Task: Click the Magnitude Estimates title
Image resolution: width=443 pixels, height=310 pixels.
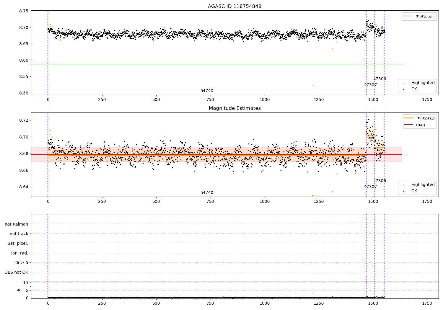Action: [x=234, y=108]
